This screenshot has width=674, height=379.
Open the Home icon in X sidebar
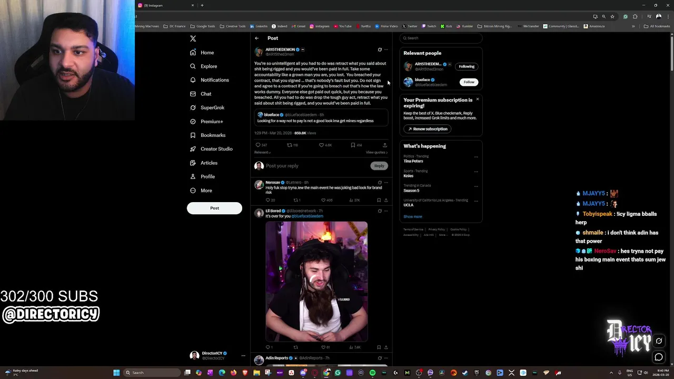click(193, 53)
